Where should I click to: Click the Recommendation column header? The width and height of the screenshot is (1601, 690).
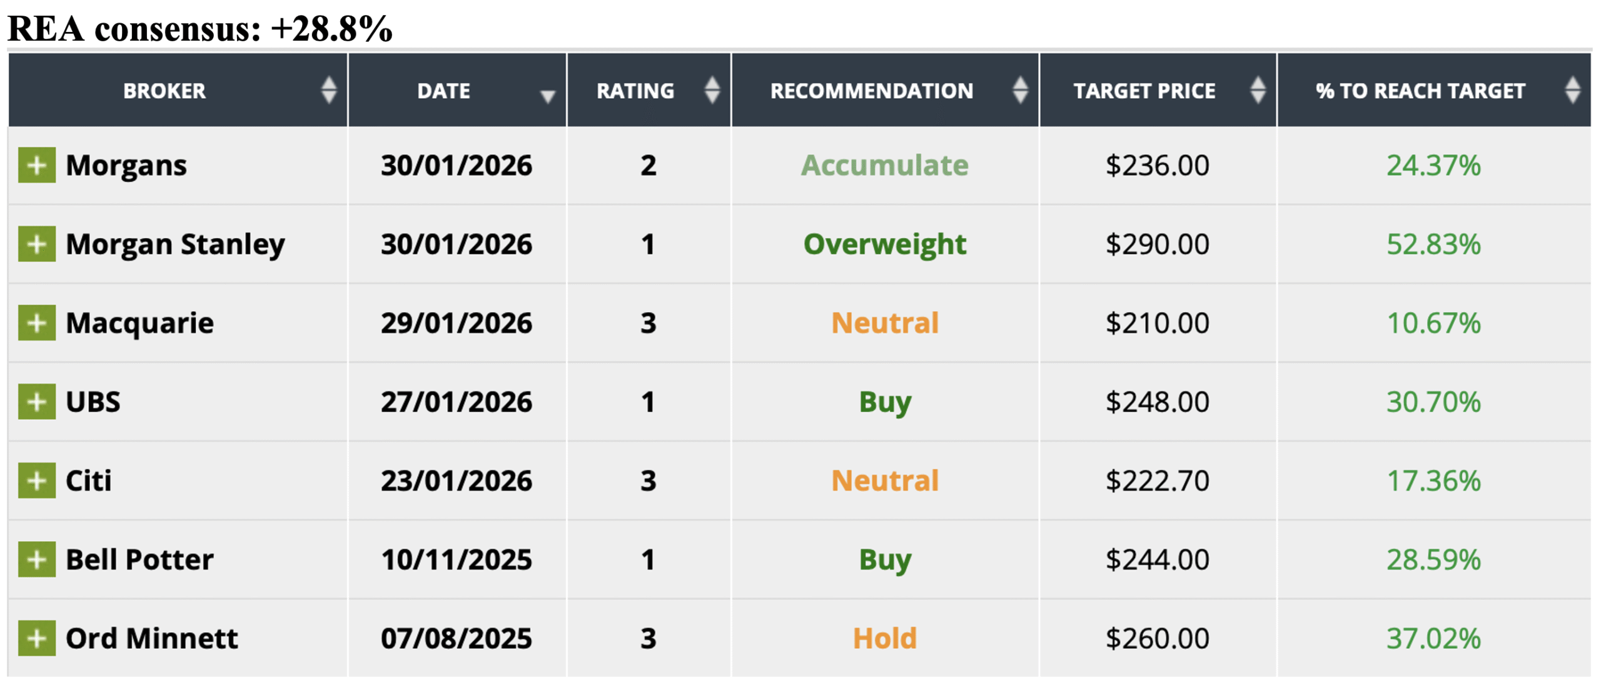pyautogui.click(x=871, y=91)
